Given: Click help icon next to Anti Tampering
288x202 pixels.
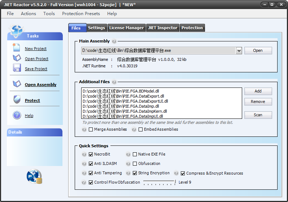Looking at the screenshot, I should (x=84, y=173).
